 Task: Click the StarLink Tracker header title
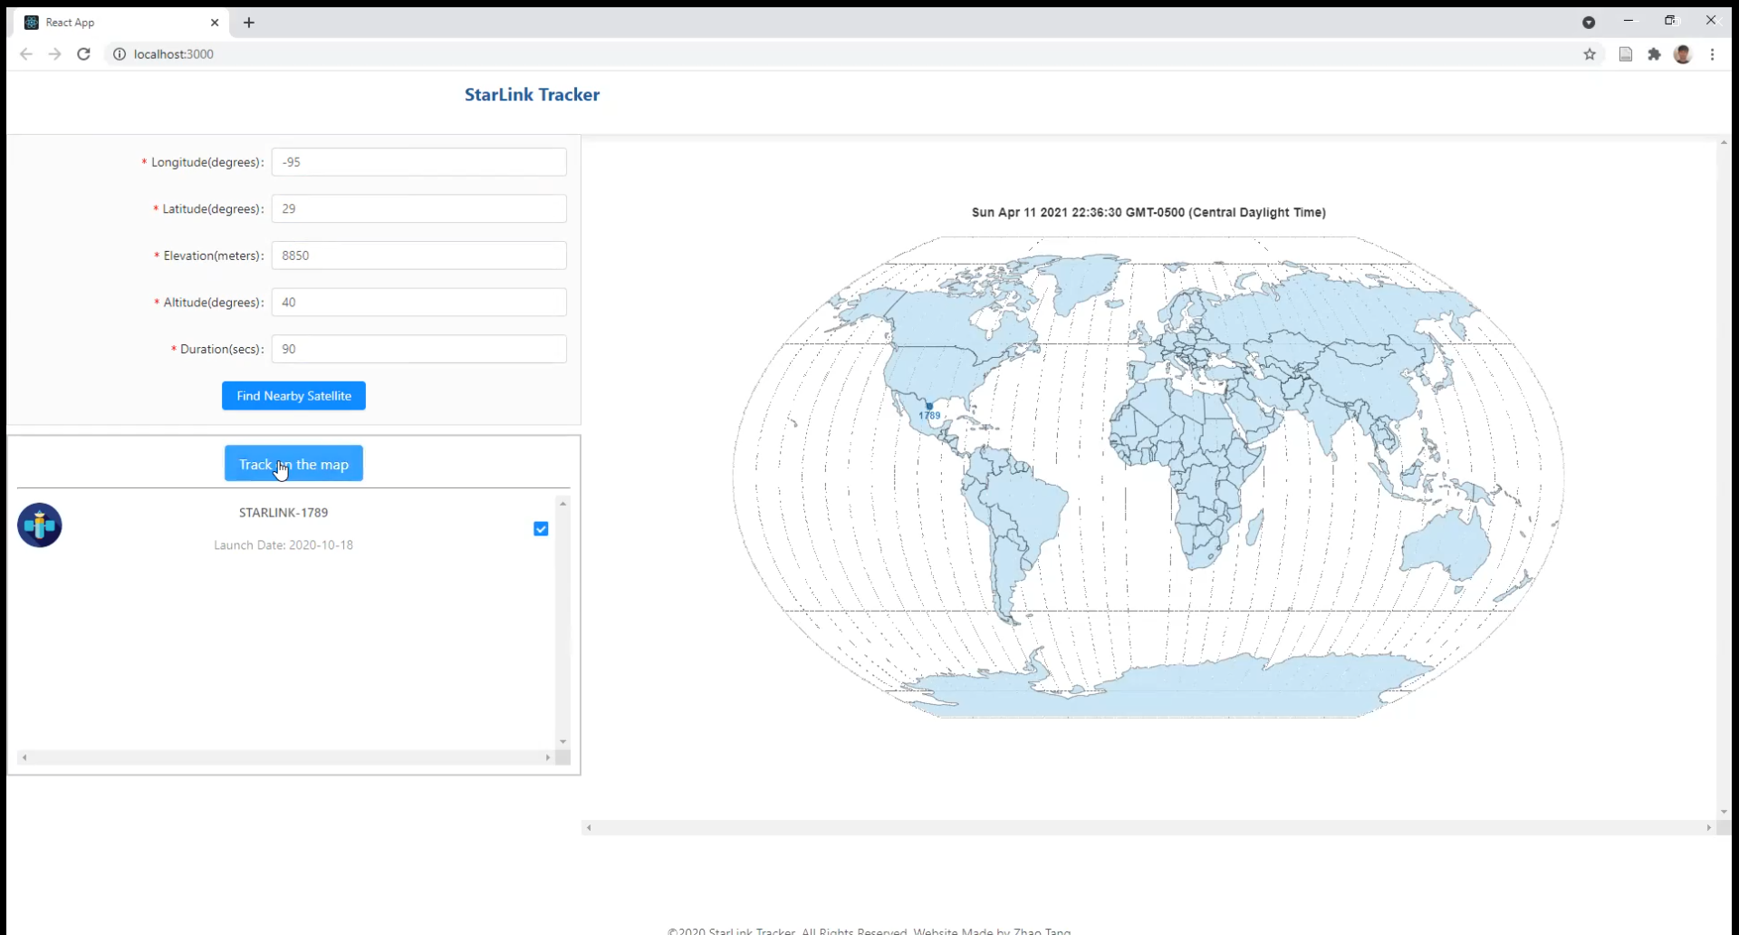[532, 94]
